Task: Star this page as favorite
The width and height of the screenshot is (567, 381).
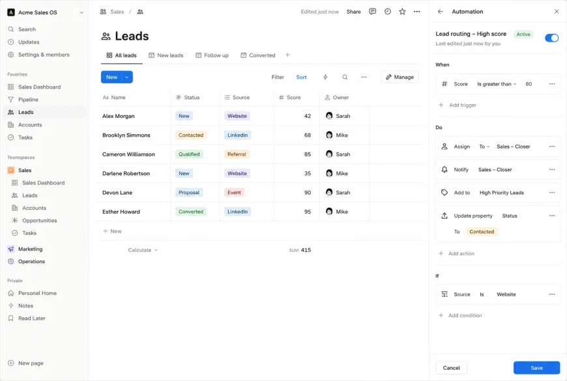Action: tap(402, 12)
